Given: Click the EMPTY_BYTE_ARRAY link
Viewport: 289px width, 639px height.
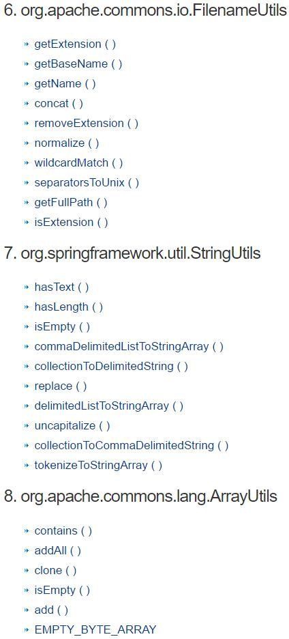Looking at the screenshot, I should tap(95, 629).
